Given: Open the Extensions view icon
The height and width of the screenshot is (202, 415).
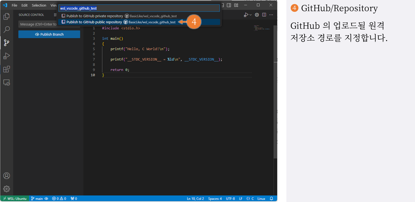Looking at the screenshot, I should point(7,69).
